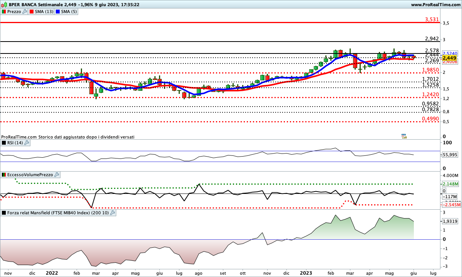Click the RSI current value 55,995

450,155
